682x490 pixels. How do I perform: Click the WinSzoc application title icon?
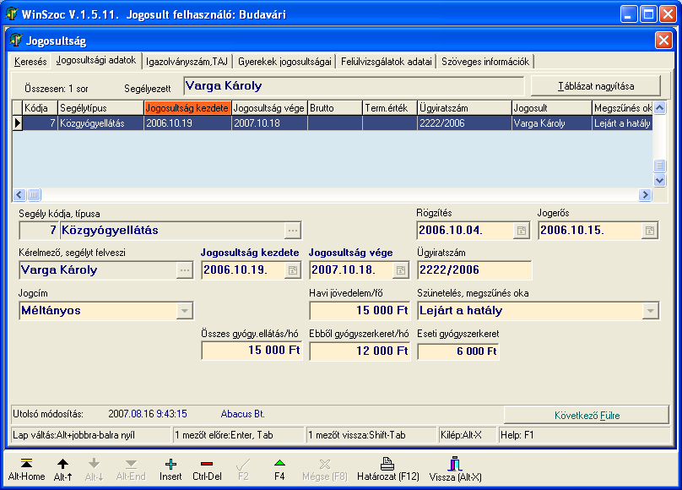click(12, 14)
